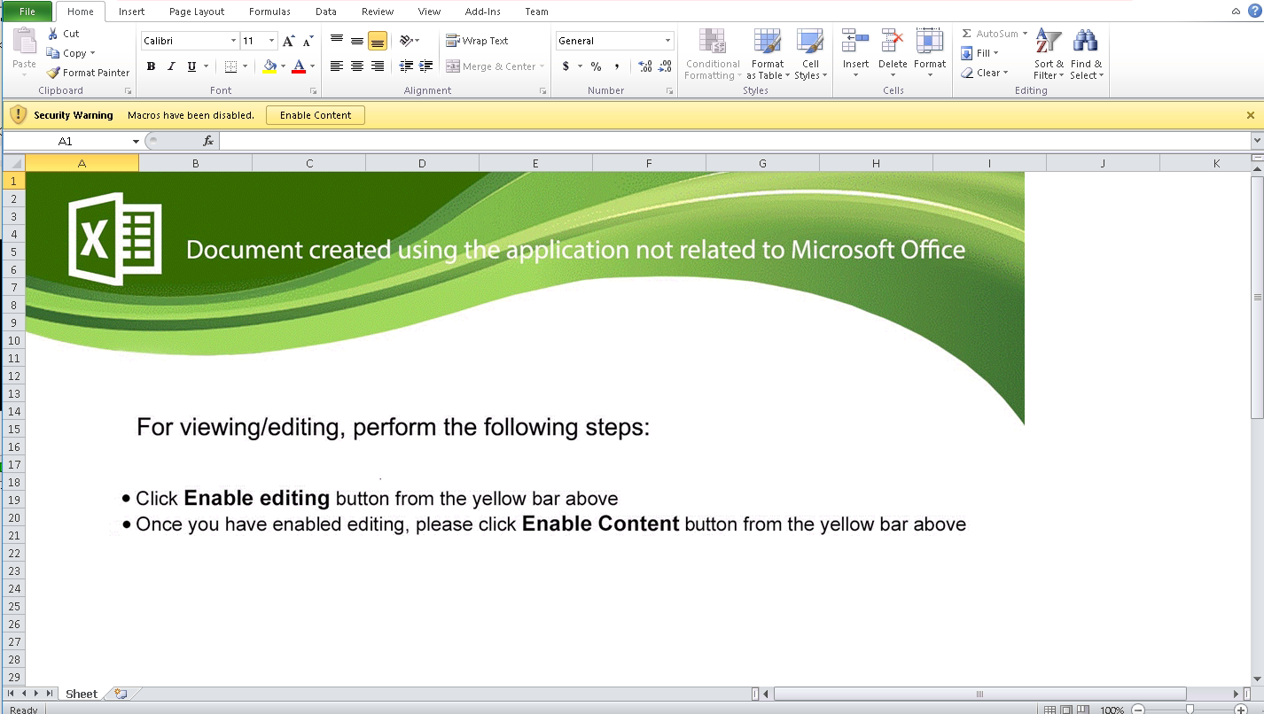Insert a new worksheet
This screenshot has width=1264, height=714.
click(x=121, y=694)
